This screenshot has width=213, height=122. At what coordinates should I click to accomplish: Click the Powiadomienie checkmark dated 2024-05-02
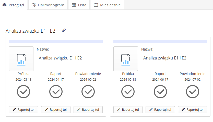tap(88, 92)
